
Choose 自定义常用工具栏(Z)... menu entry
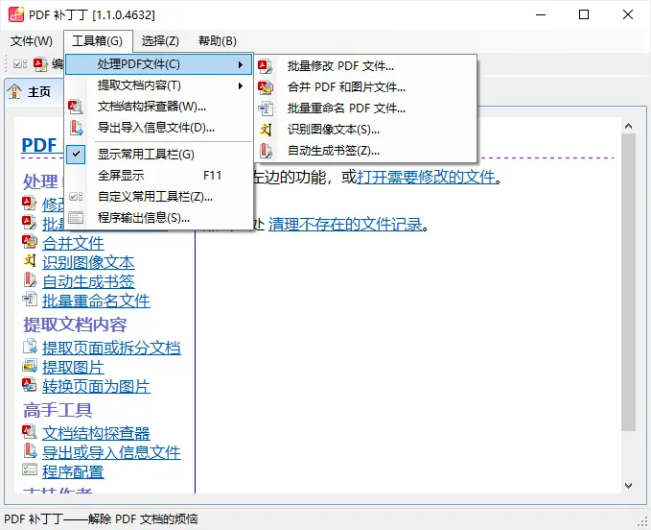click(159, 197)
